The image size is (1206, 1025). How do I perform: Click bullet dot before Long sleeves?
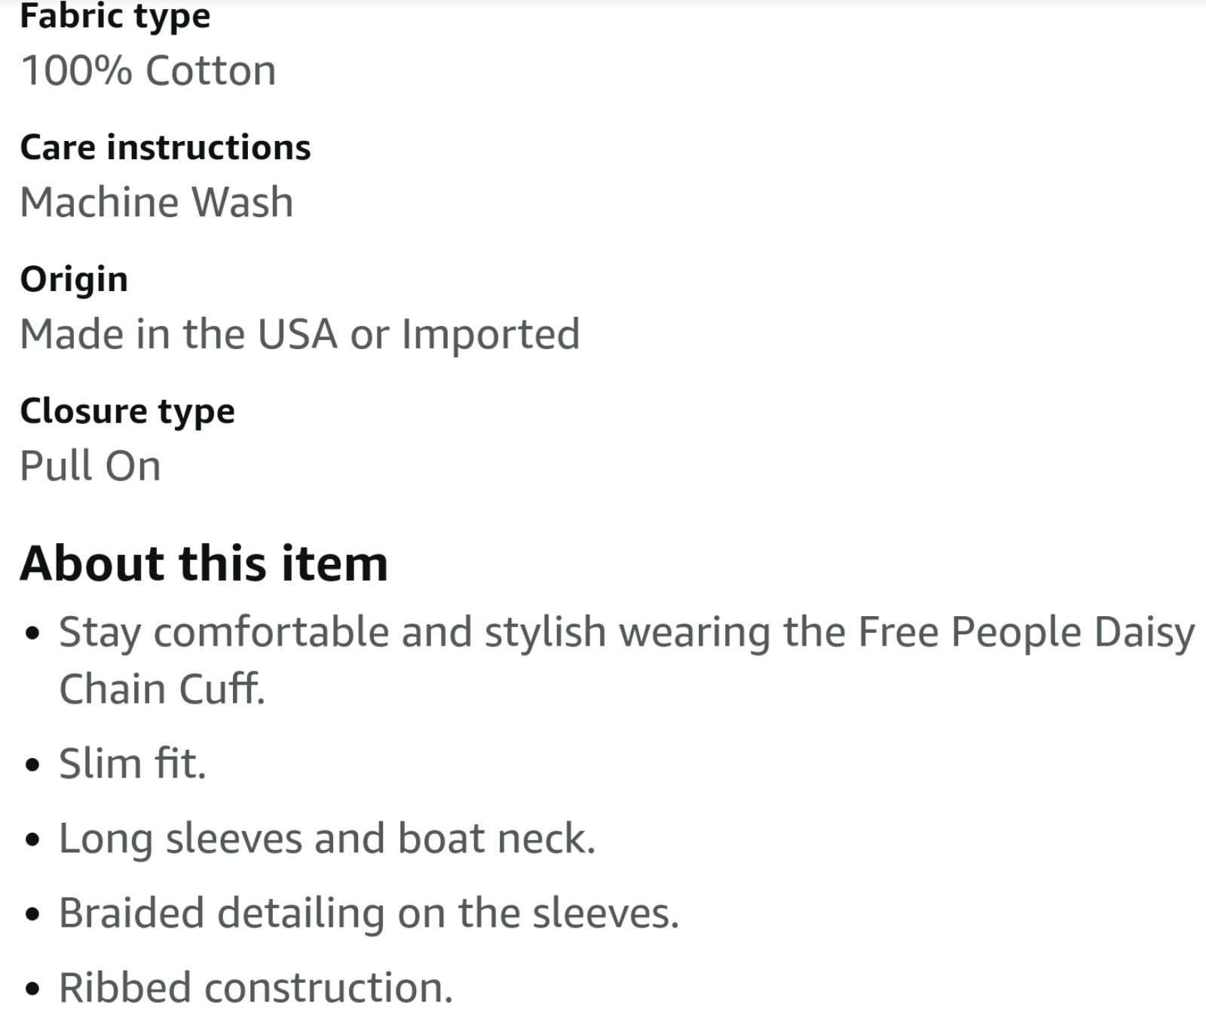click(32, 840)
